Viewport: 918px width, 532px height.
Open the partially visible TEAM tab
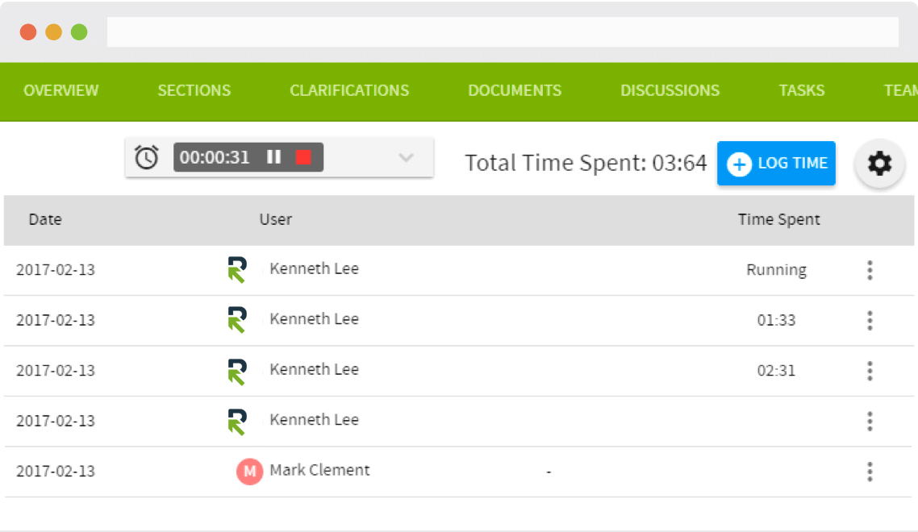pos(900,90)
